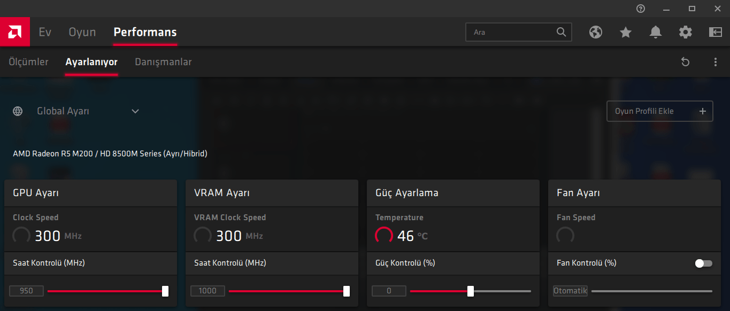Click the temperature gauge dial
The width and height of the screenshot is (730, 311).
[384, 235]
